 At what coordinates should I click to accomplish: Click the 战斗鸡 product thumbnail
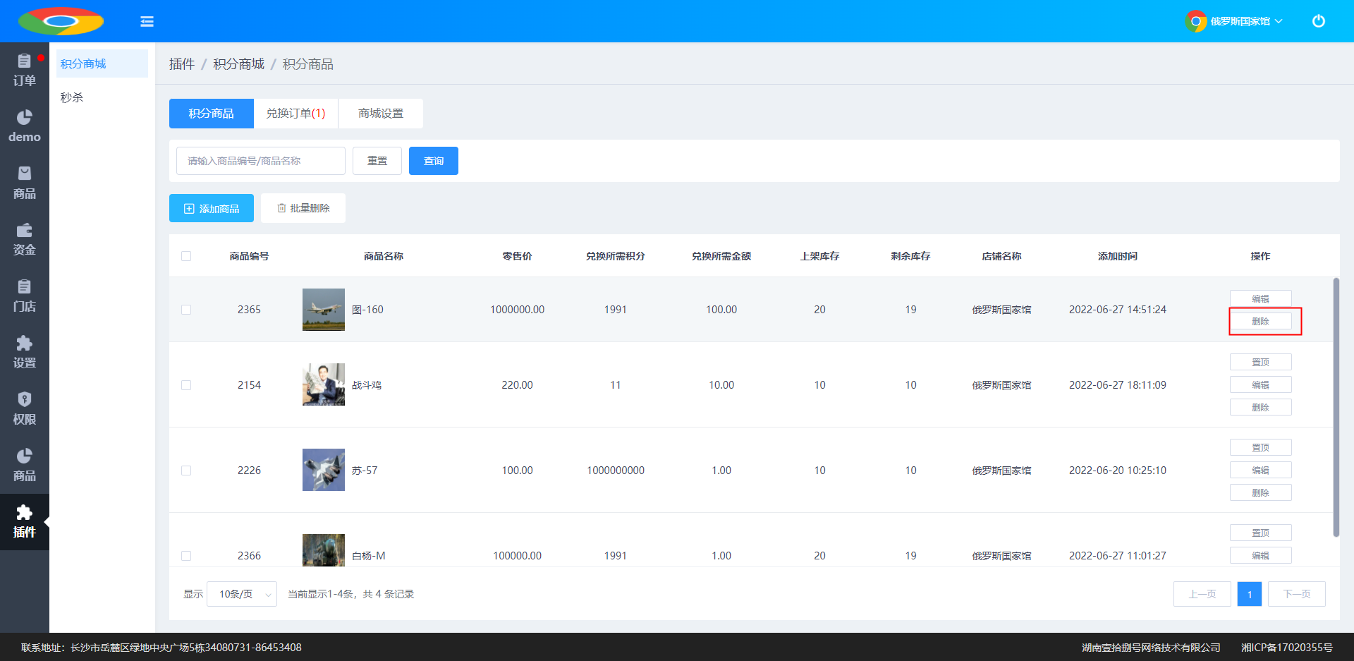324,384
